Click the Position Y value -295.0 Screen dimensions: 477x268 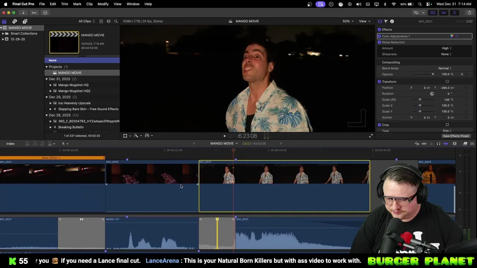click(x=444, y=87)
